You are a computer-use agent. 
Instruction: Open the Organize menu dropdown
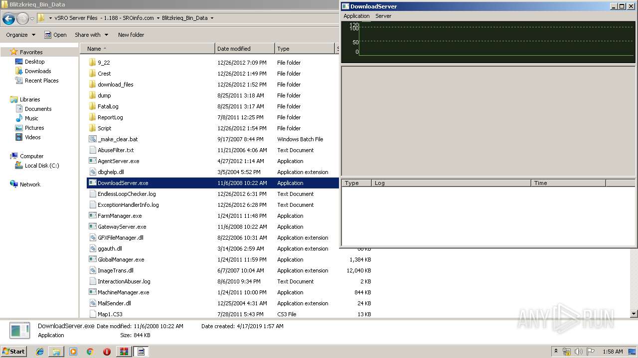(20, 35)
